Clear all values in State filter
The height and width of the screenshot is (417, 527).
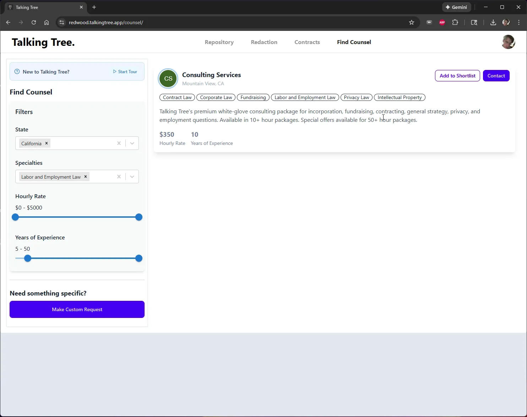click(119, 143)
